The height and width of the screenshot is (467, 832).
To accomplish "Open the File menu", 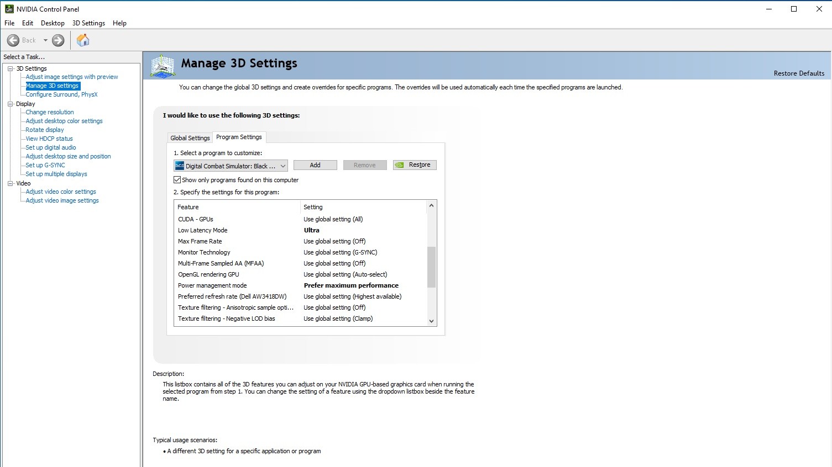I will pos(9,23).
